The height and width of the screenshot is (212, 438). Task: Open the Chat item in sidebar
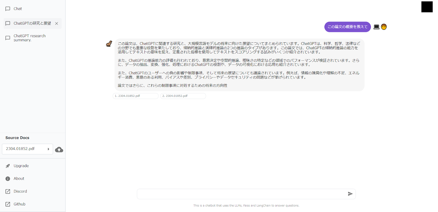pyautogui.click(x=18, y=9)
